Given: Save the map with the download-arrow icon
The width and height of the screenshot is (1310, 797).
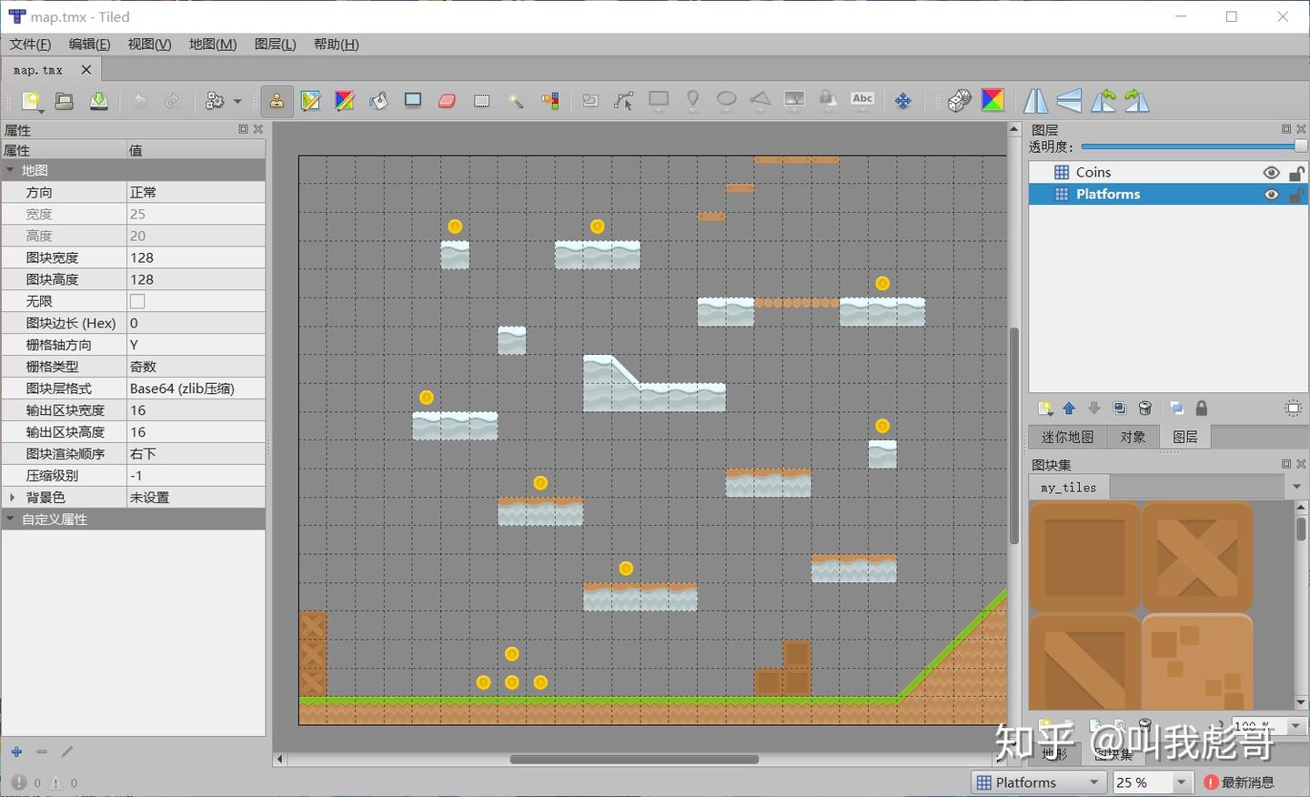Looking at the screenshot, I should coord(98,101).
